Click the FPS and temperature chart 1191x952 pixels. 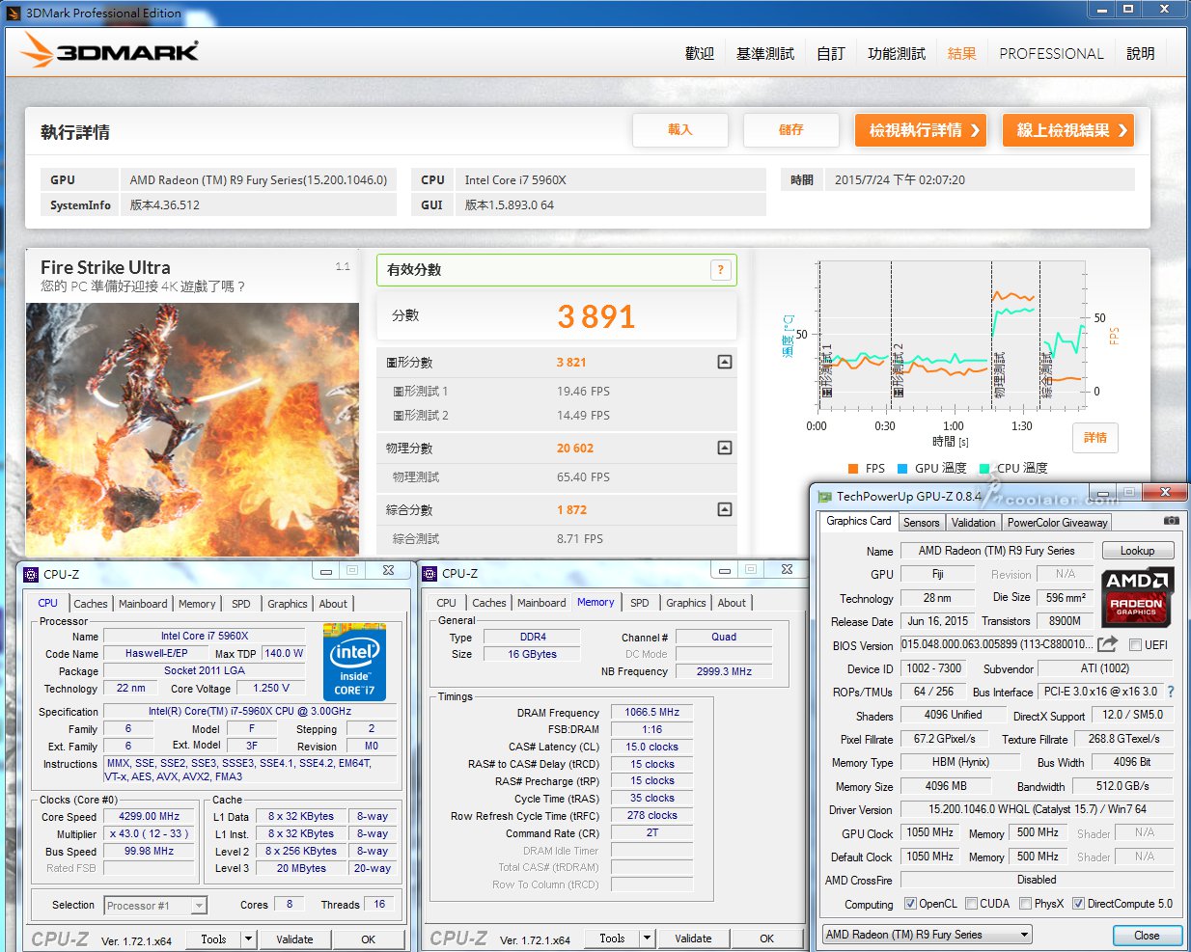point(951,336)
